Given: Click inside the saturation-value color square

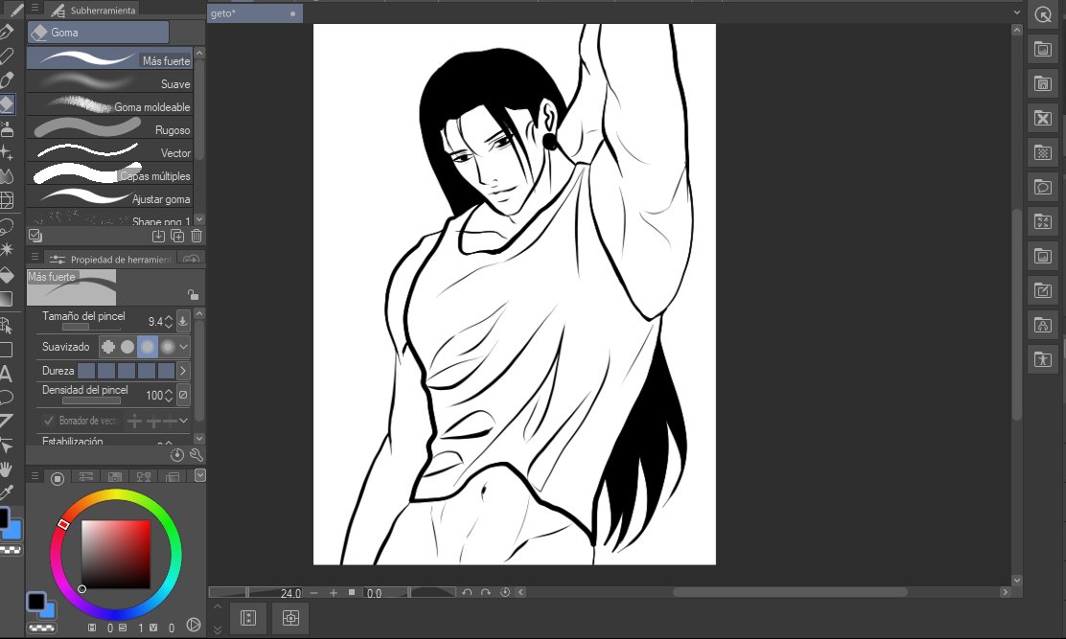Looking at the screenshot, I should (x=116, y=554).
